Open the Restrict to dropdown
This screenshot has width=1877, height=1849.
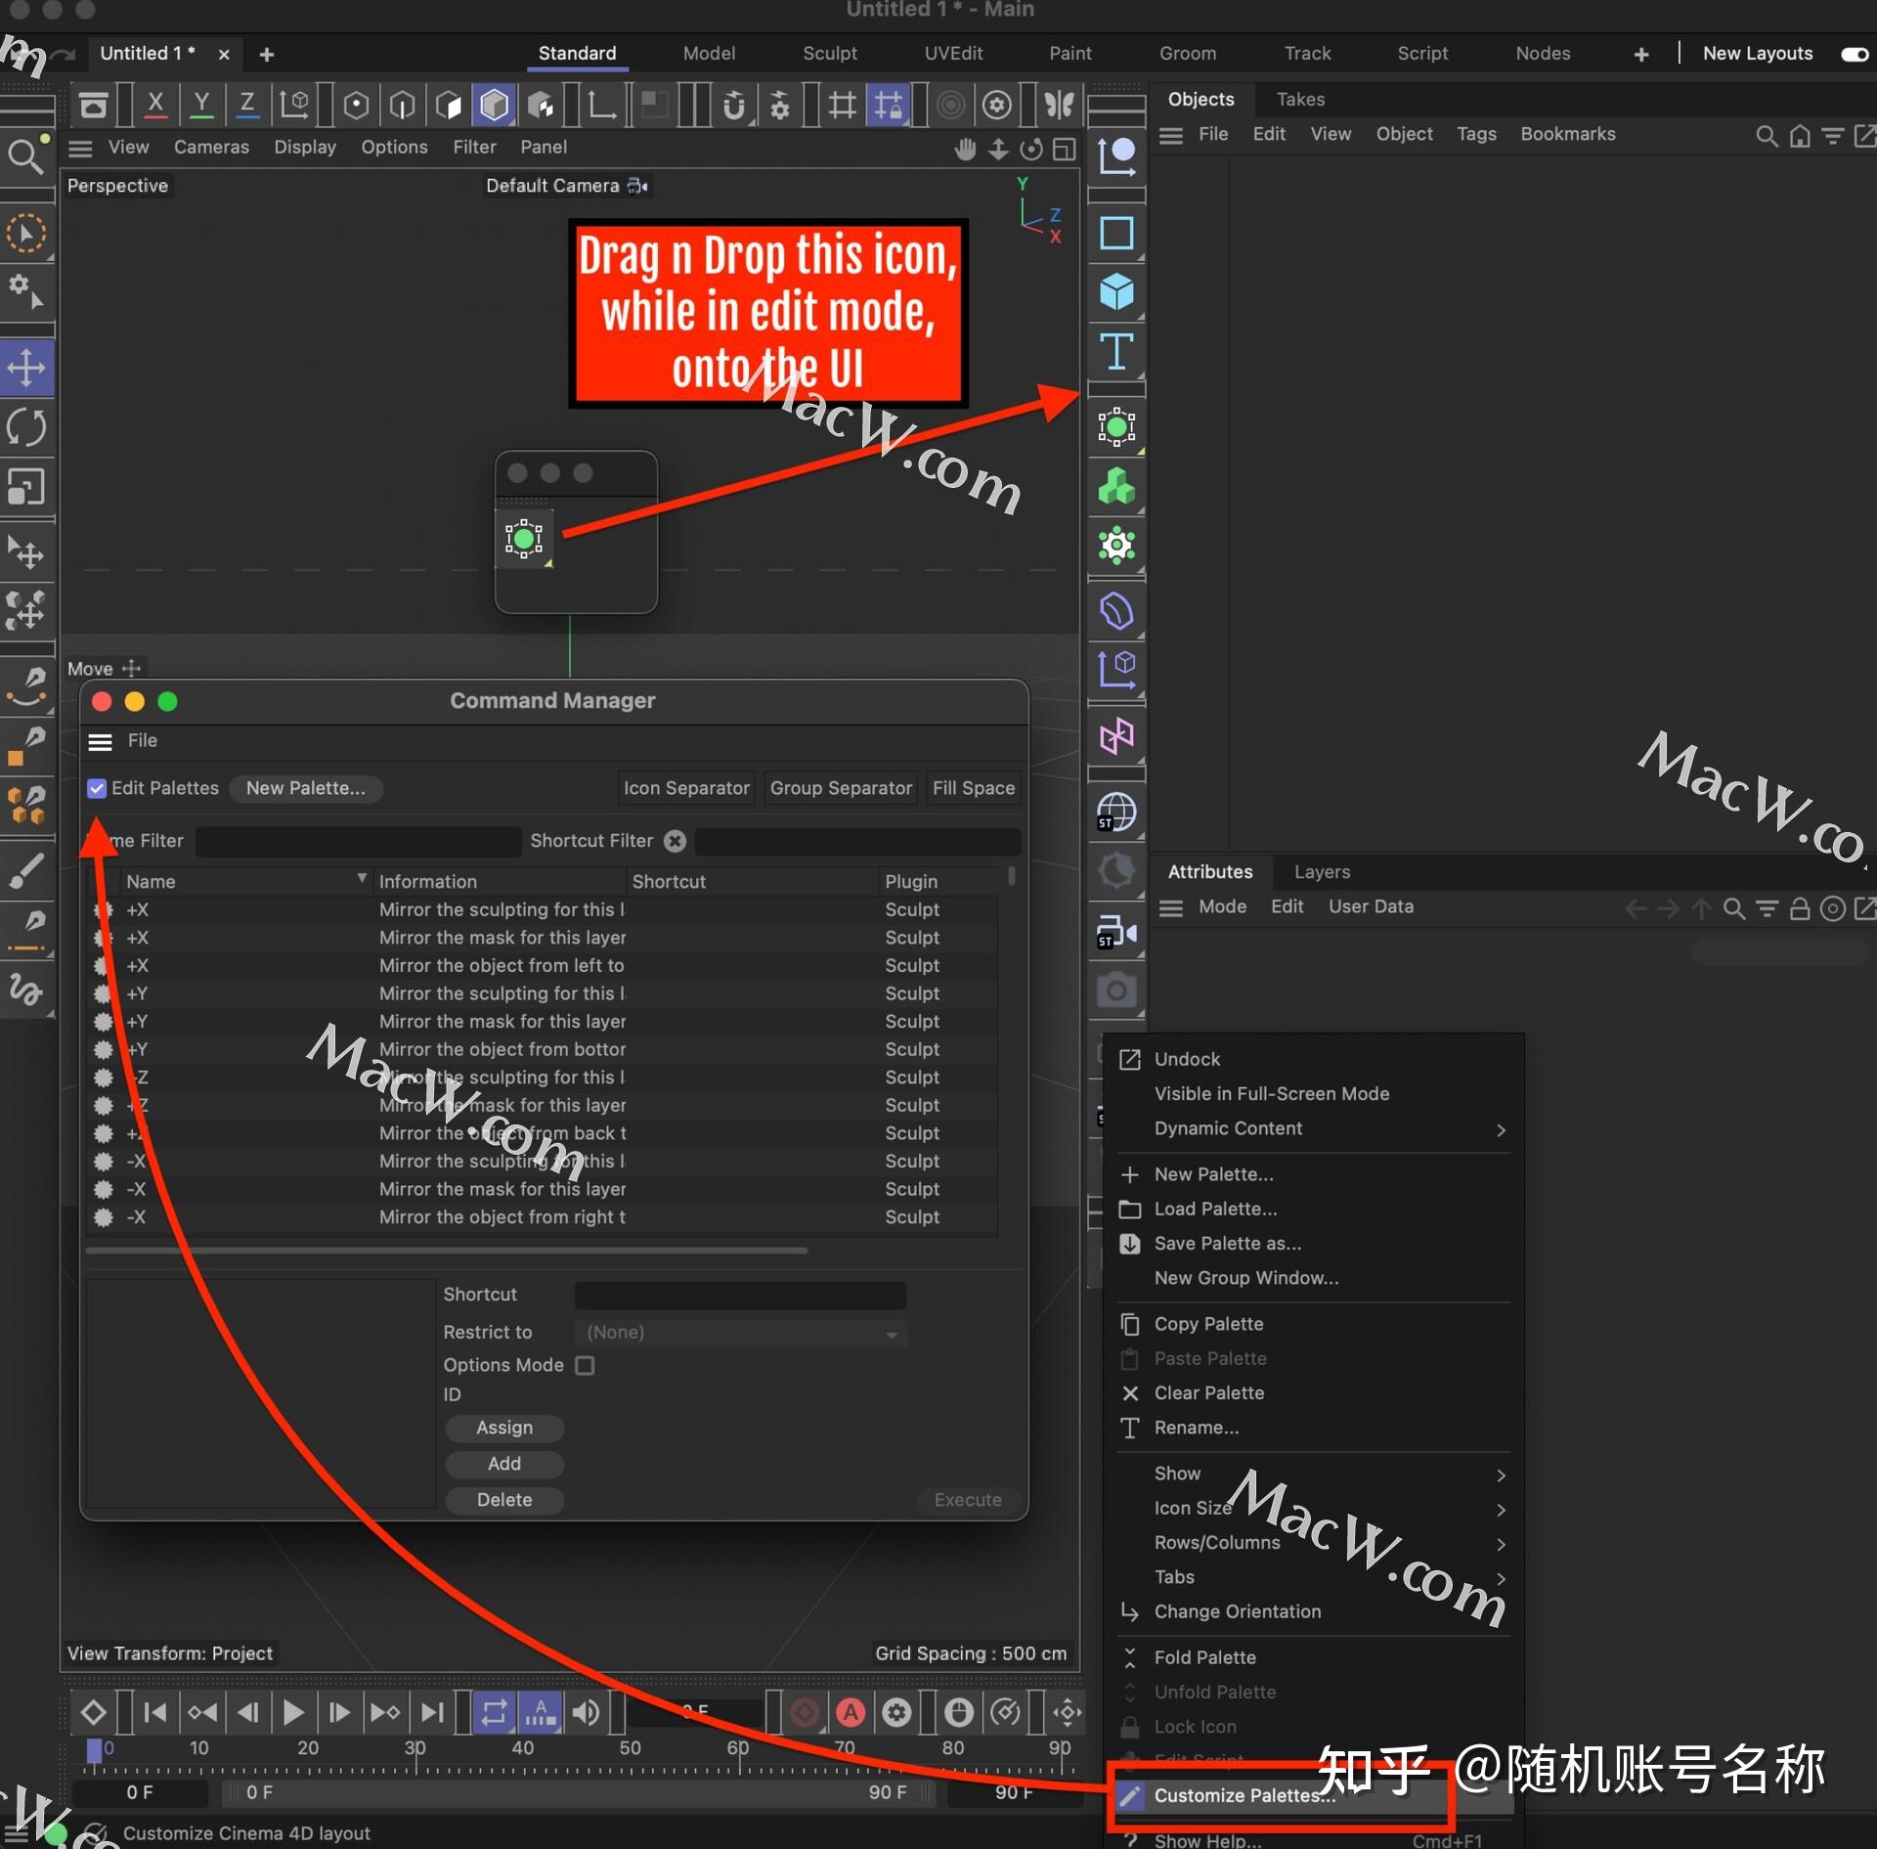(x=740, y=1332)
